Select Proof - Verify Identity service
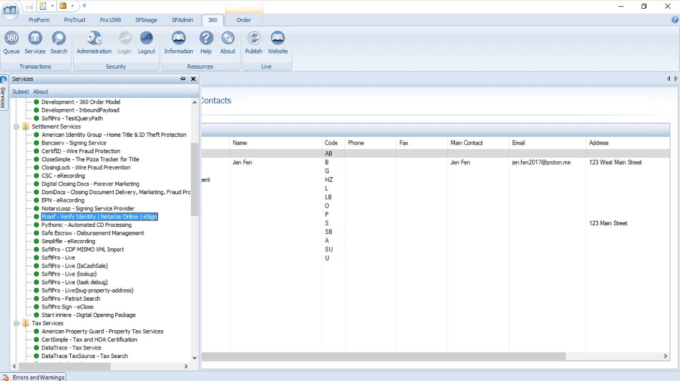This screenshot has height=381, width=680. pos(99,217)
